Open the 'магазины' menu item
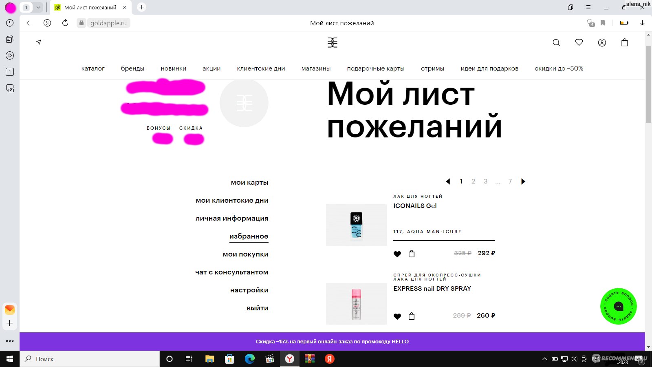Image resolution: width=652 pixels, height=367 pixels. tap(316, 69)
